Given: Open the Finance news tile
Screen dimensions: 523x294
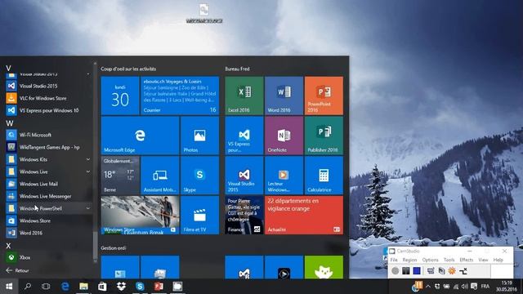Looking at the screenshot, I should tap(244, 215).
